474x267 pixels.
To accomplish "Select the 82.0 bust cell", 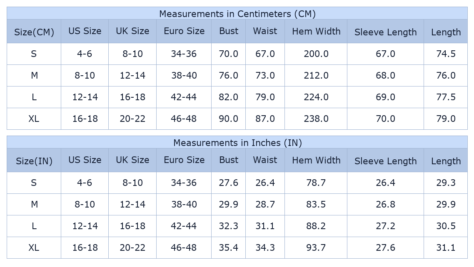I will click(229, 97).
